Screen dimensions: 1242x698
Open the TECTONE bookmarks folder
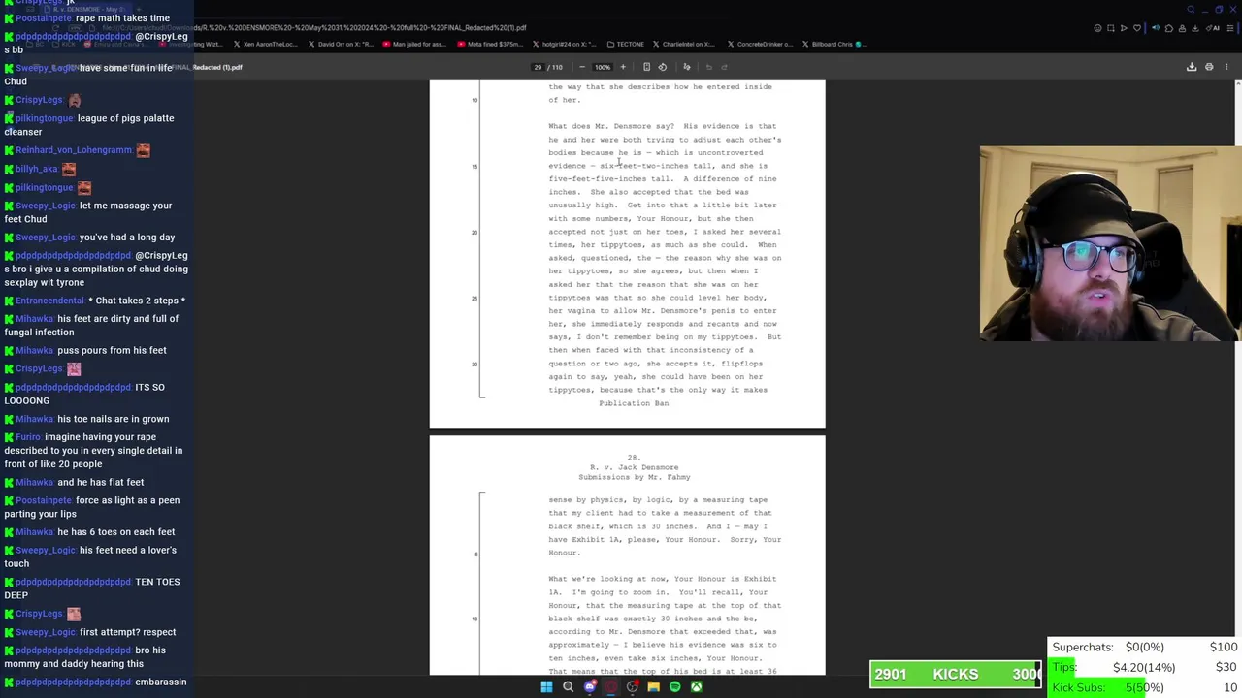coord(624,44)
